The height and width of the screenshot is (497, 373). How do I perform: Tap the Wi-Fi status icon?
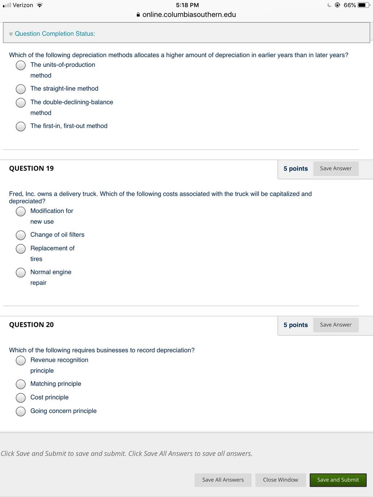point(39,5)
